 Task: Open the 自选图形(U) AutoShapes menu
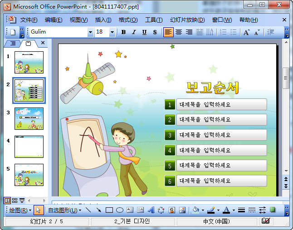pos(65,210)
